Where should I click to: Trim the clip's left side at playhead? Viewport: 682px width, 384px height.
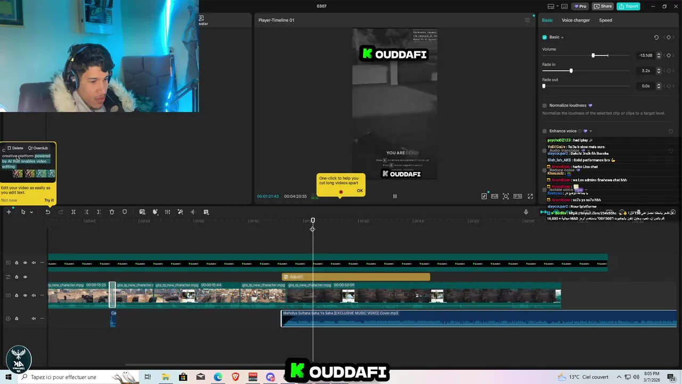[x=86, y=212]
